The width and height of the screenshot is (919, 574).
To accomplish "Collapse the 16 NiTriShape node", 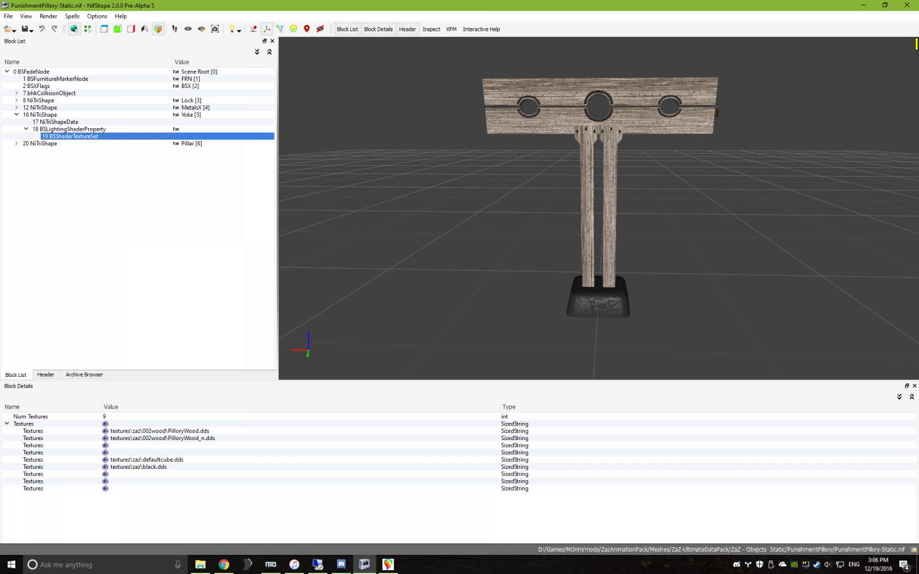I will [x=17, y=115].
